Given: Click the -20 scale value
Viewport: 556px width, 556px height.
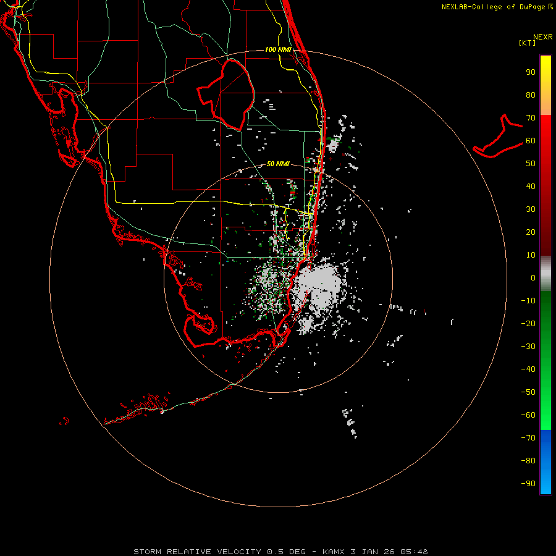Looking at the screenshot, I should click(528, 324).
